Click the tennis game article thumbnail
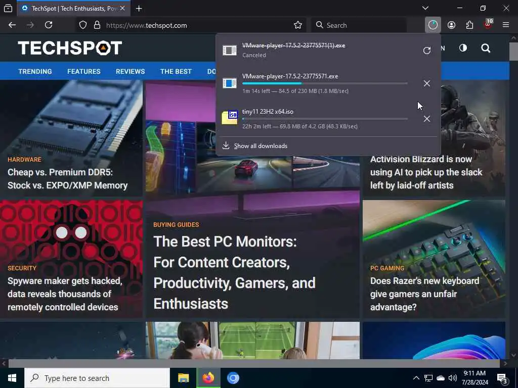This screenshot has height=388, width=518. 253,341
